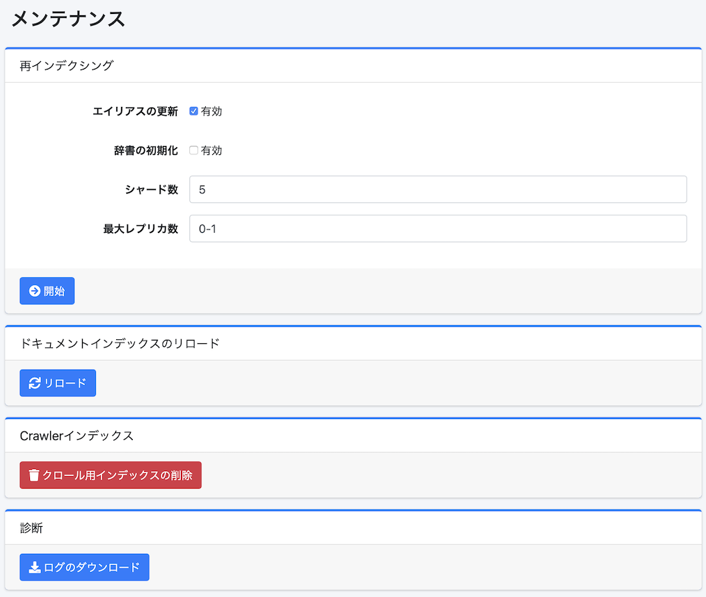Select the 再インデクシング section header

click(x=66, y=66)
